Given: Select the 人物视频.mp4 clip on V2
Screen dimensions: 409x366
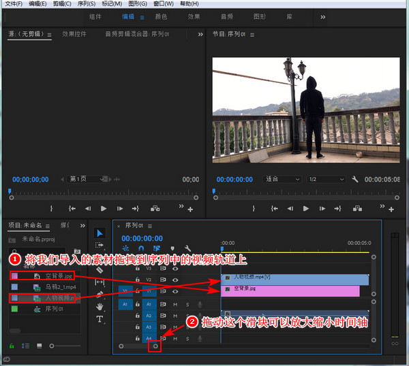Looking at the screenshot, I should click(x=294, y=280).
